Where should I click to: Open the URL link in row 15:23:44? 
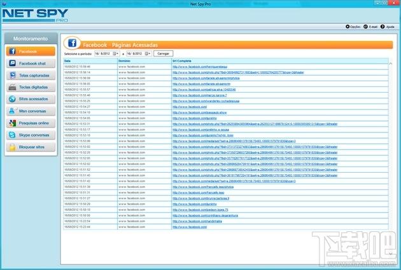190,227
